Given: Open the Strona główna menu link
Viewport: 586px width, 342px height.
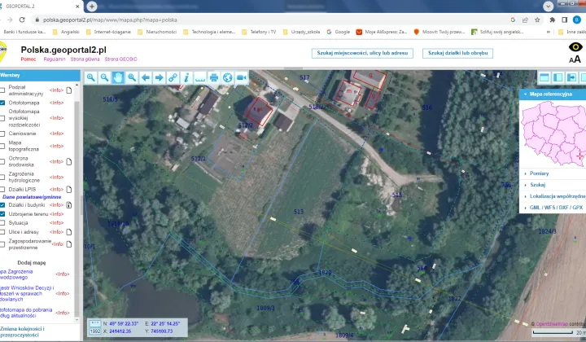Looking at the screenshot, I should click(x=85, y=59).
